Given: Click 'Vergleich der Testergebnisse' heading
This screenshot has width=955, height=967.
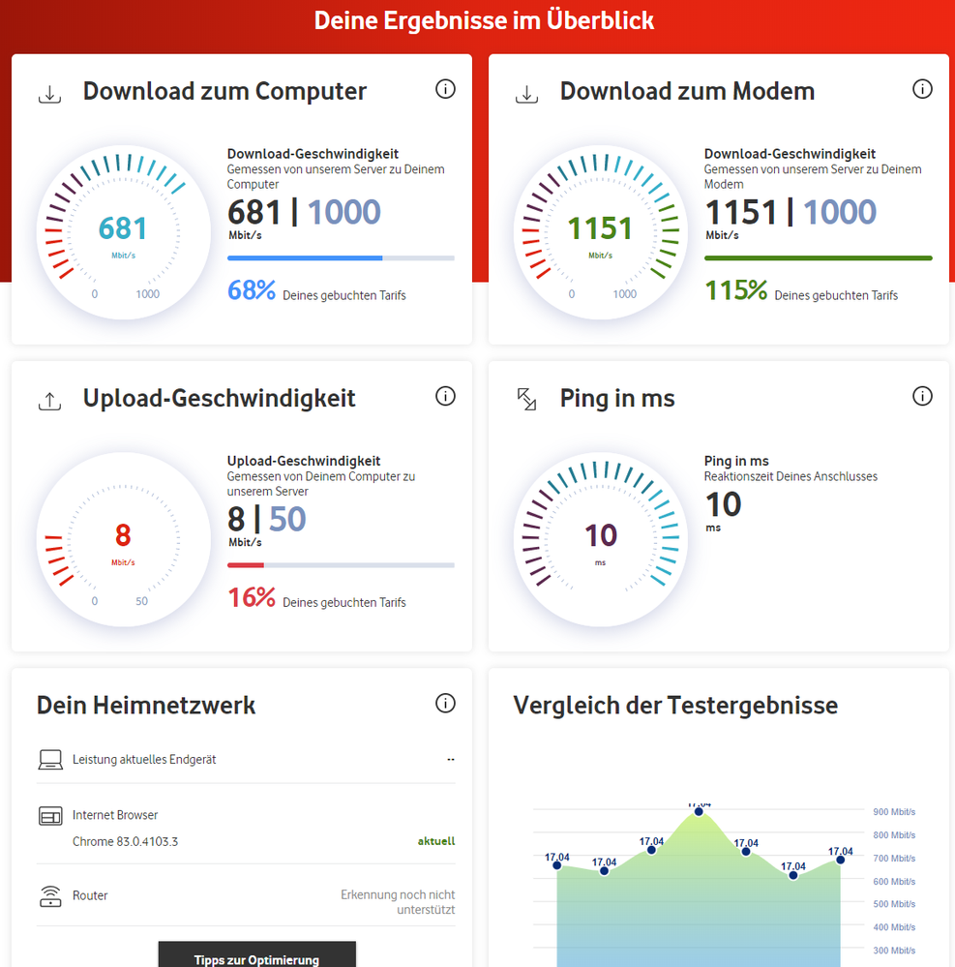Looking at the screenshot, I should 675,705.
